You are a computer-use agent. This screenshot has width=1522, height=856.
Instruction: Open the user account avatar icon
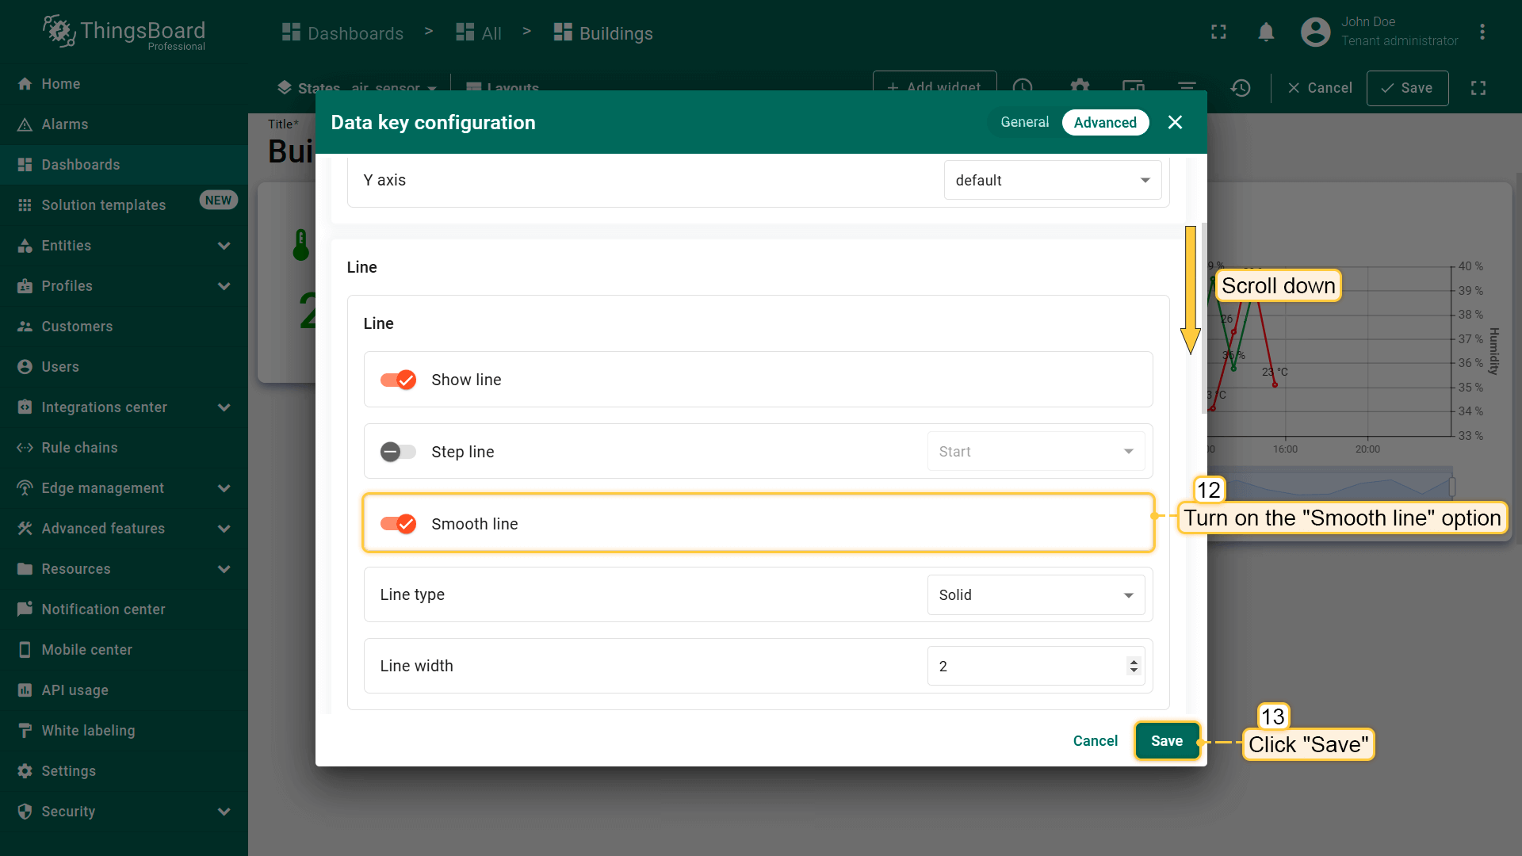click(1315, 32)
